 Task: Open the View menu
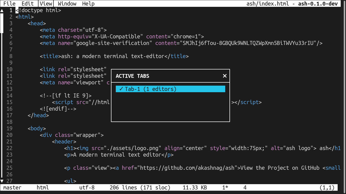point(46,4)
